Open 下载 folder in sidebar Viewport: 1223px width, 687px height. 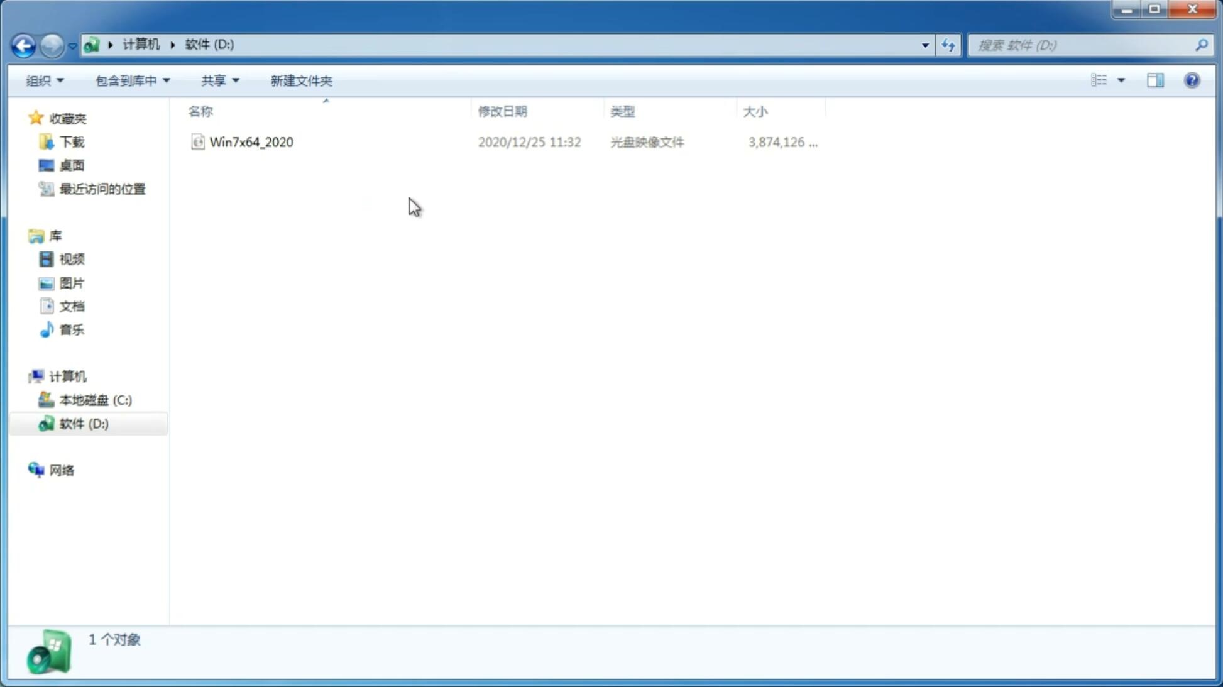[70, 141]
